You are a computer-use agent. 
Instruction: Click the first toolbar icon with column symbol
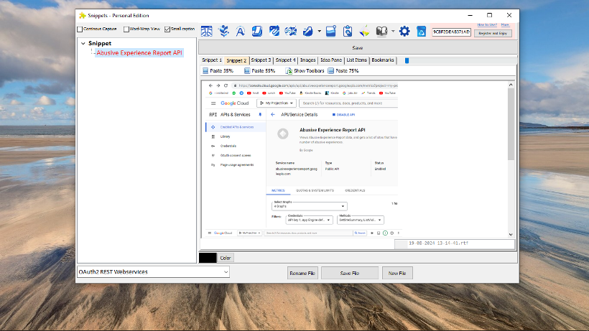pyautogui.click(x=207, y=31)
